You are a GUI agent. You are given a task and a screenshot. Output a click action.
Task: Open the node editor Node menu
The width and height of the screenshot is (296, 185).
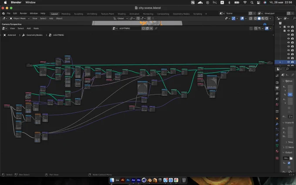[36, 28]
